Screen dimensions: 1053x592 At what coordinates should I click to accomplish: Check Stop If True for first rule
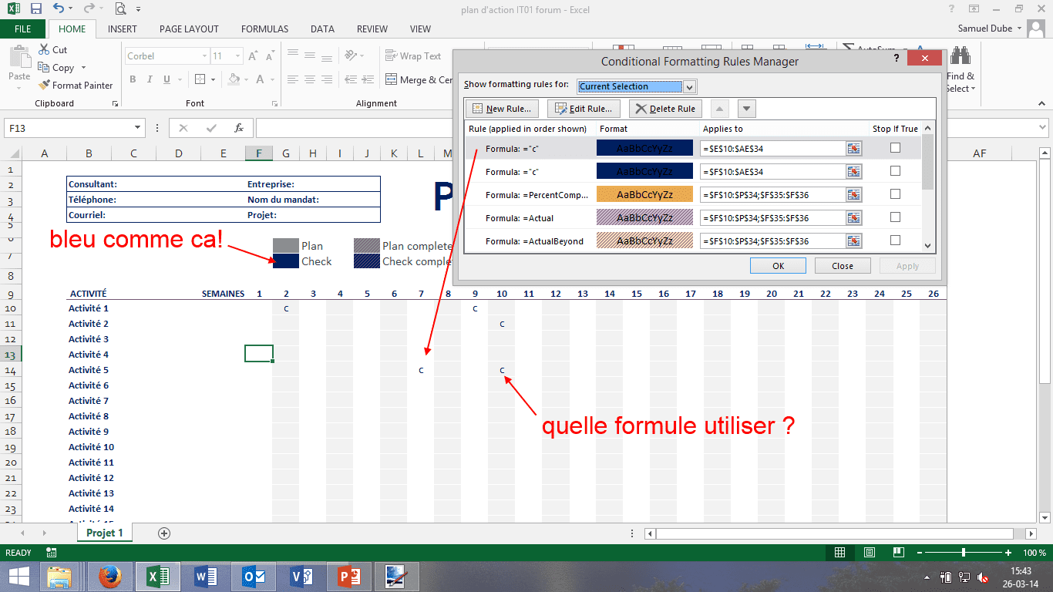click(x=895, y=148)
